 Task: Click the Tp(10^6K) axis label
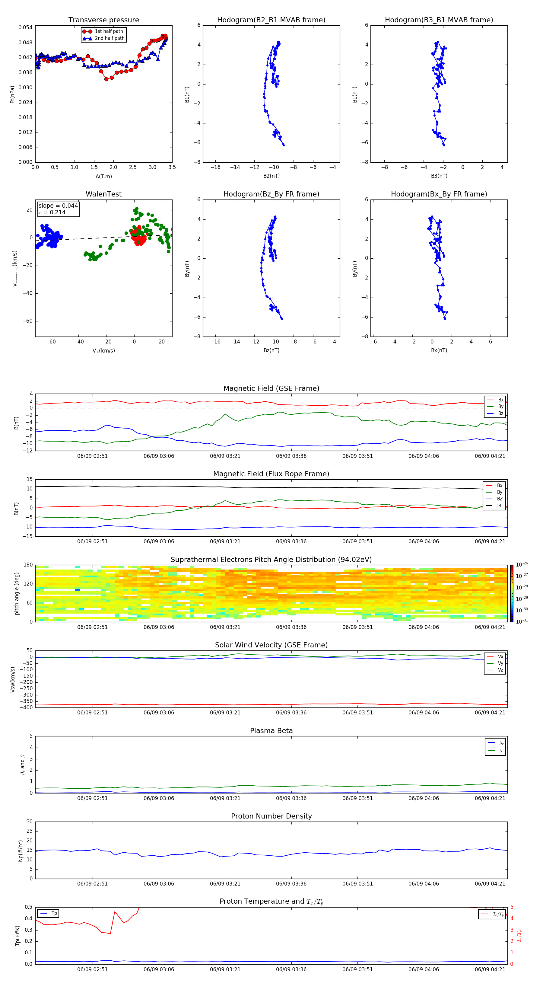[17, 936]
